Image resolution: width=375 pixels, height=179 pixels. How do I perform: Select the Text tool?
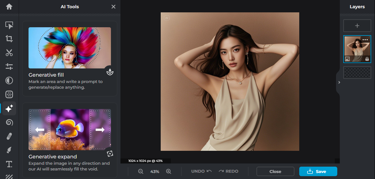click(x=9, y=164)
